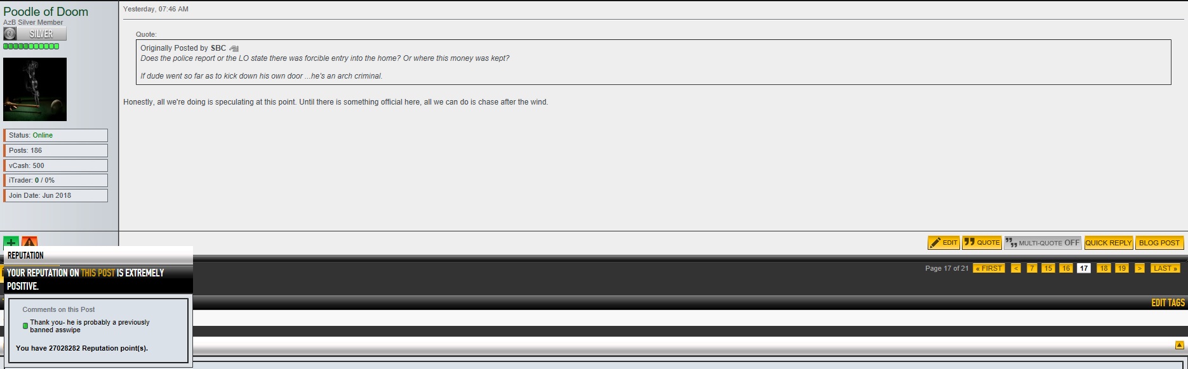This screenshot has width=1188, height=369.
Task: Click the Edit pencil button
Action: (944, 243)
